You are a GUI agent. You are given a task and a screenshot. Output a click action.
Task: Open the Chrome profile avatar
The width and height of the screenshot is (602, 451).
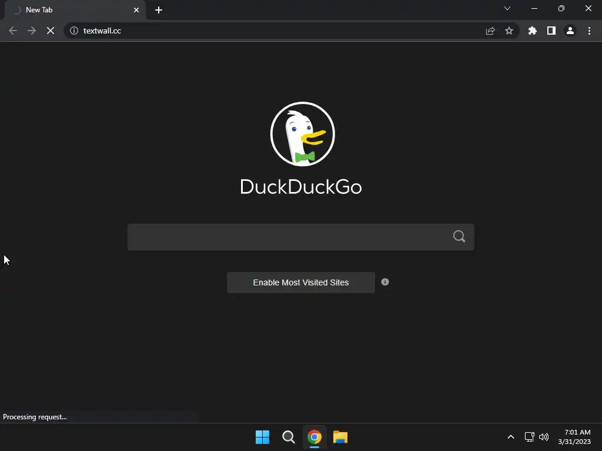570,31
